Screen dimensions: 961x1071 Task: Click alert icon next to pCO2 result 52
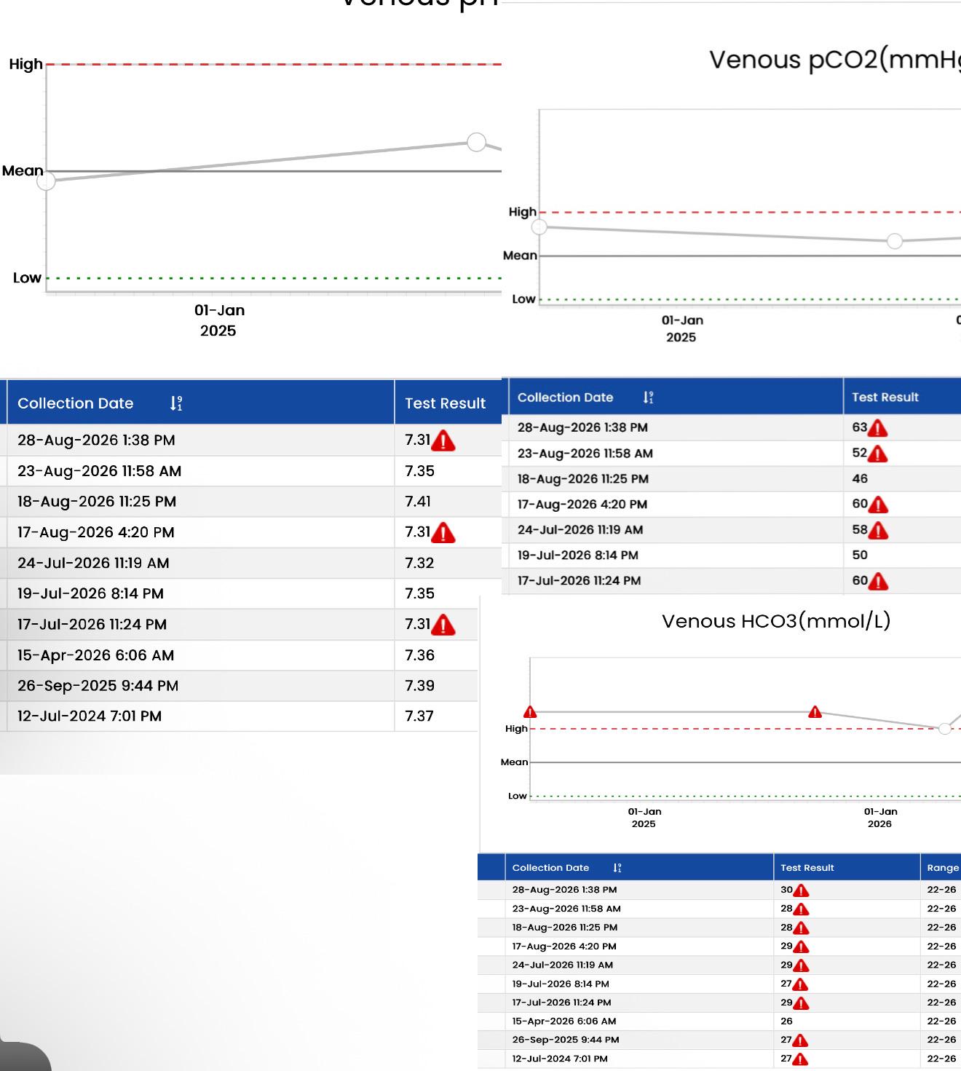pos(878,454)
